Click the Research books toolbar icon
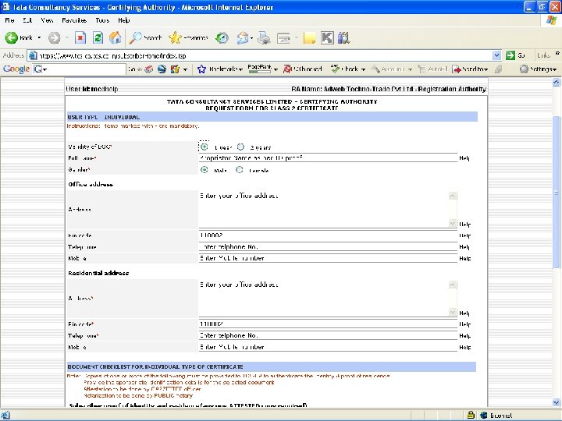 [x=343, y=37]
